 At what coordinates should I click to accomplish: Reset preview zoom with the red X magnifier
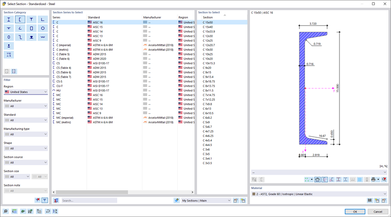pos(384,179)
